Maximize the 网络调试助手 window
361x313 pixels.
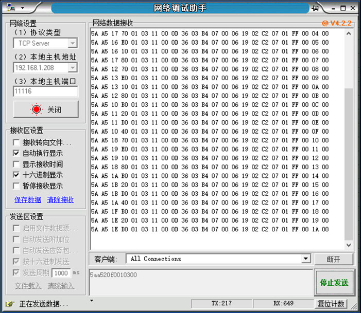point(343,8)
